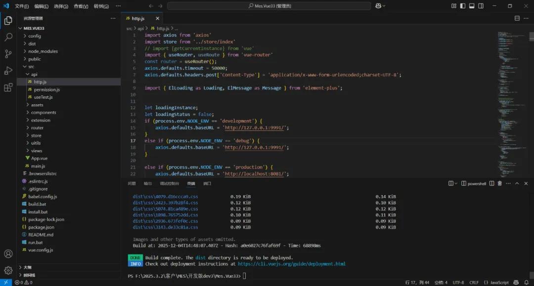Image resolution: width=534 pixels, height=286 pixels.
Task: Split the terminal
Action: coord(491,183)
